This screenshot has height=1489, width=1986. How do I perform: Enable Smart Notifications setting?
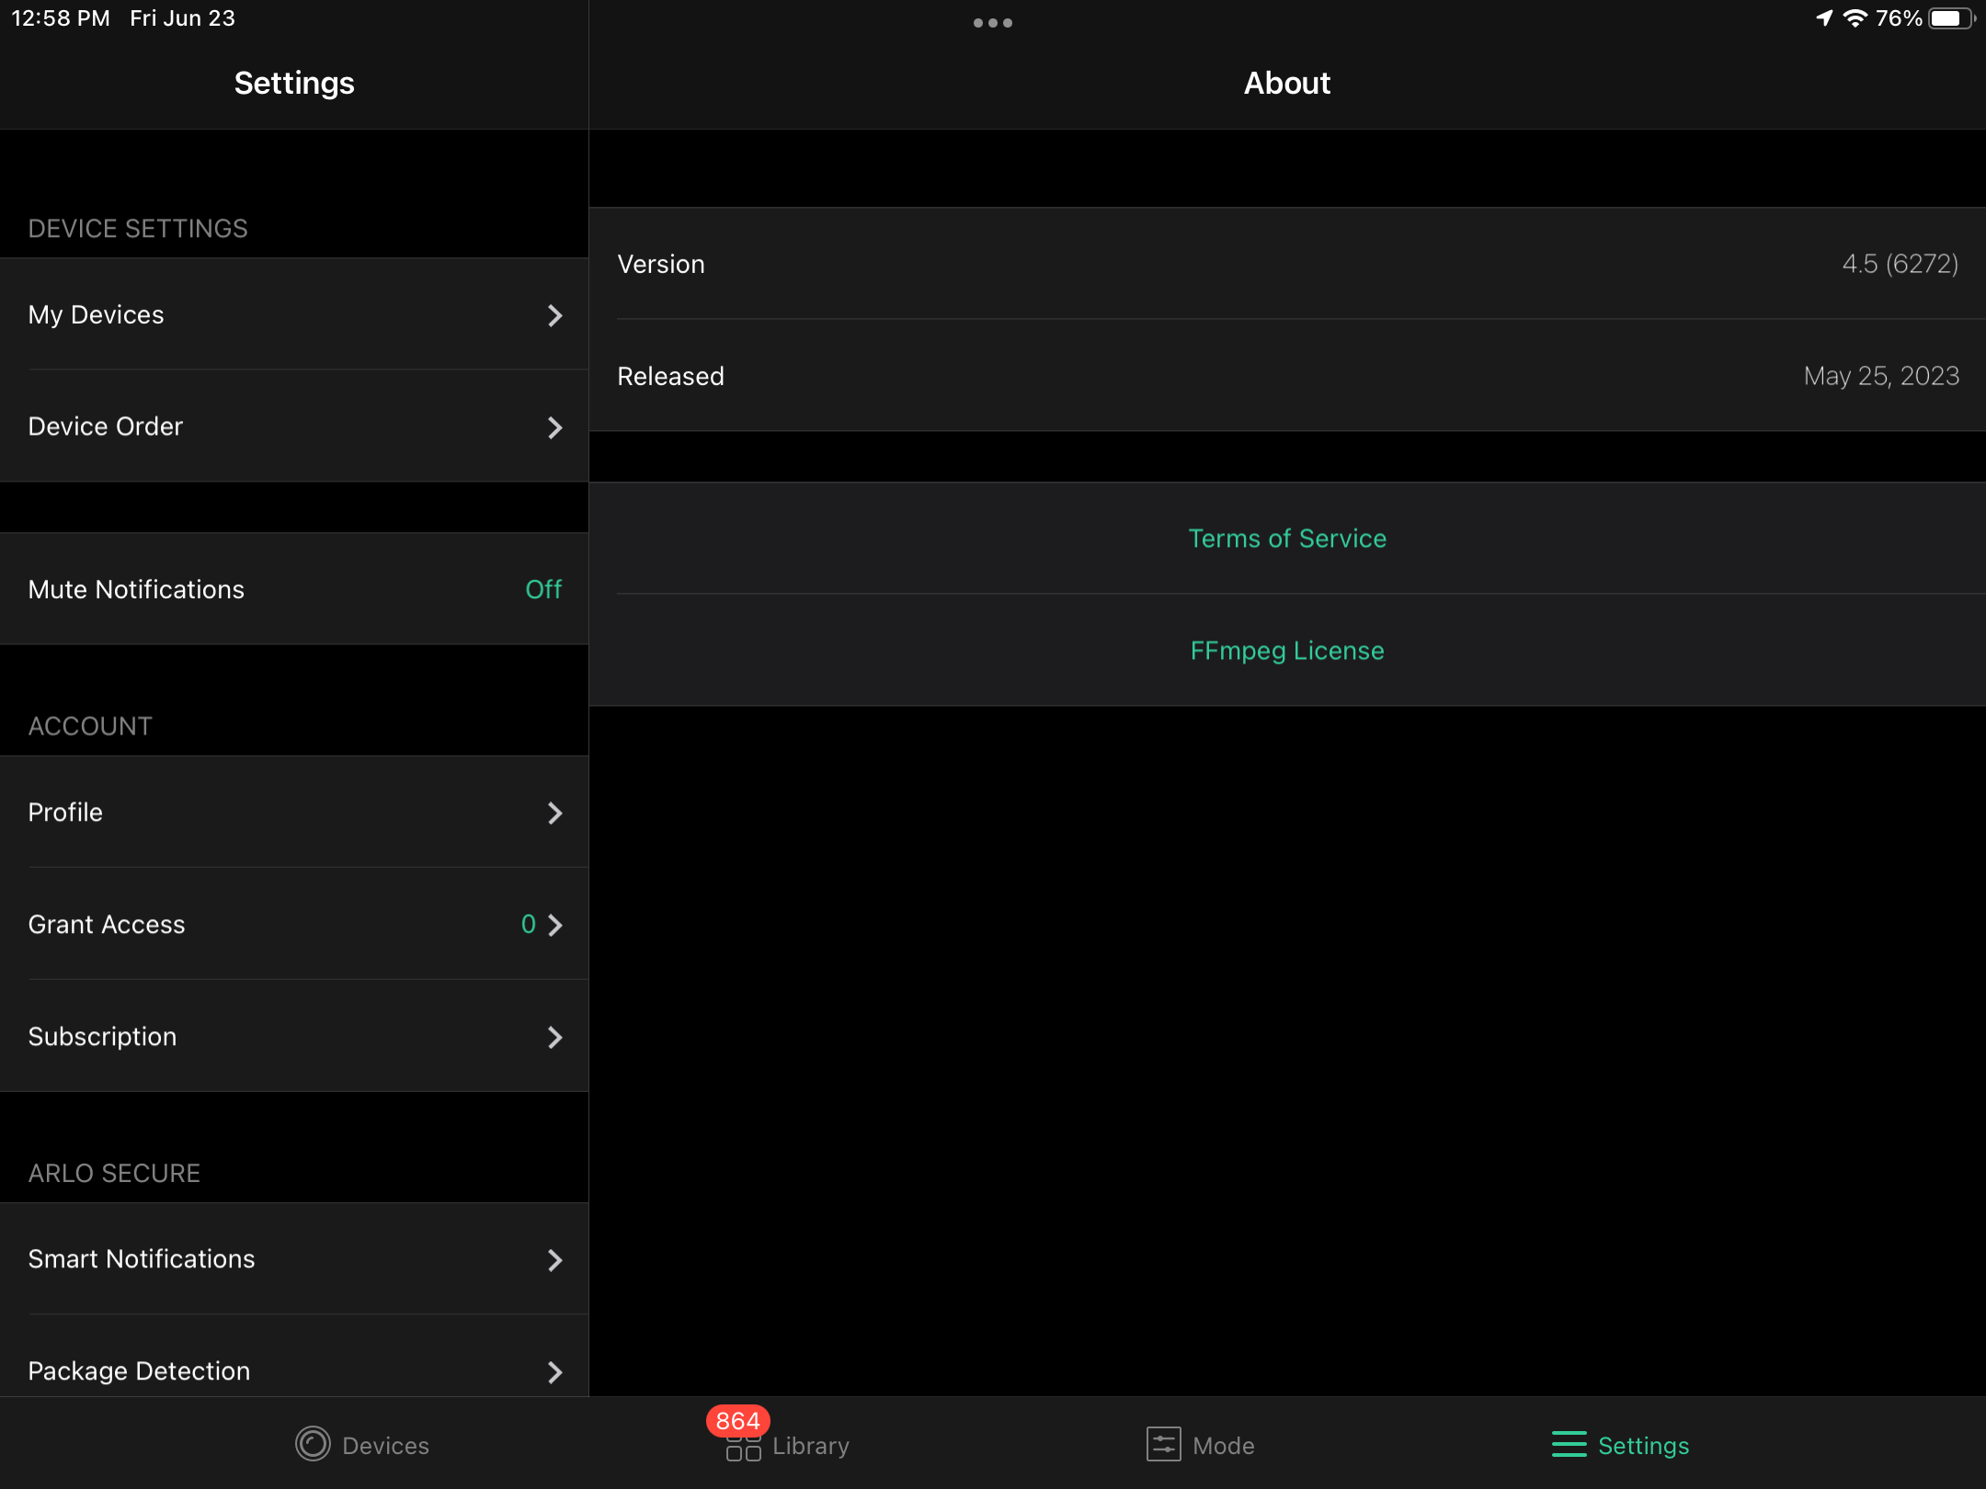294,1259
